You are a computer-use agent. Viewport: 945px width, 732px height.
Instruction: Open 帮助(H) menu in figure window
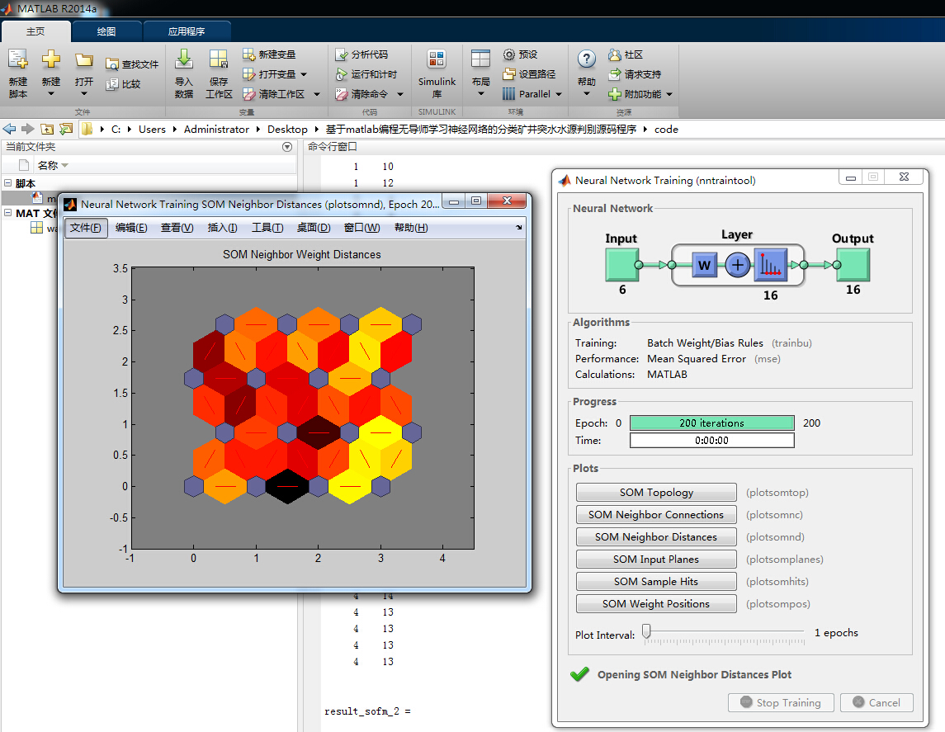411,228
